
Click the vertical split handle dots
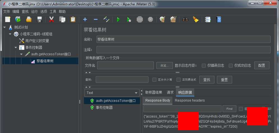point(79,102)
